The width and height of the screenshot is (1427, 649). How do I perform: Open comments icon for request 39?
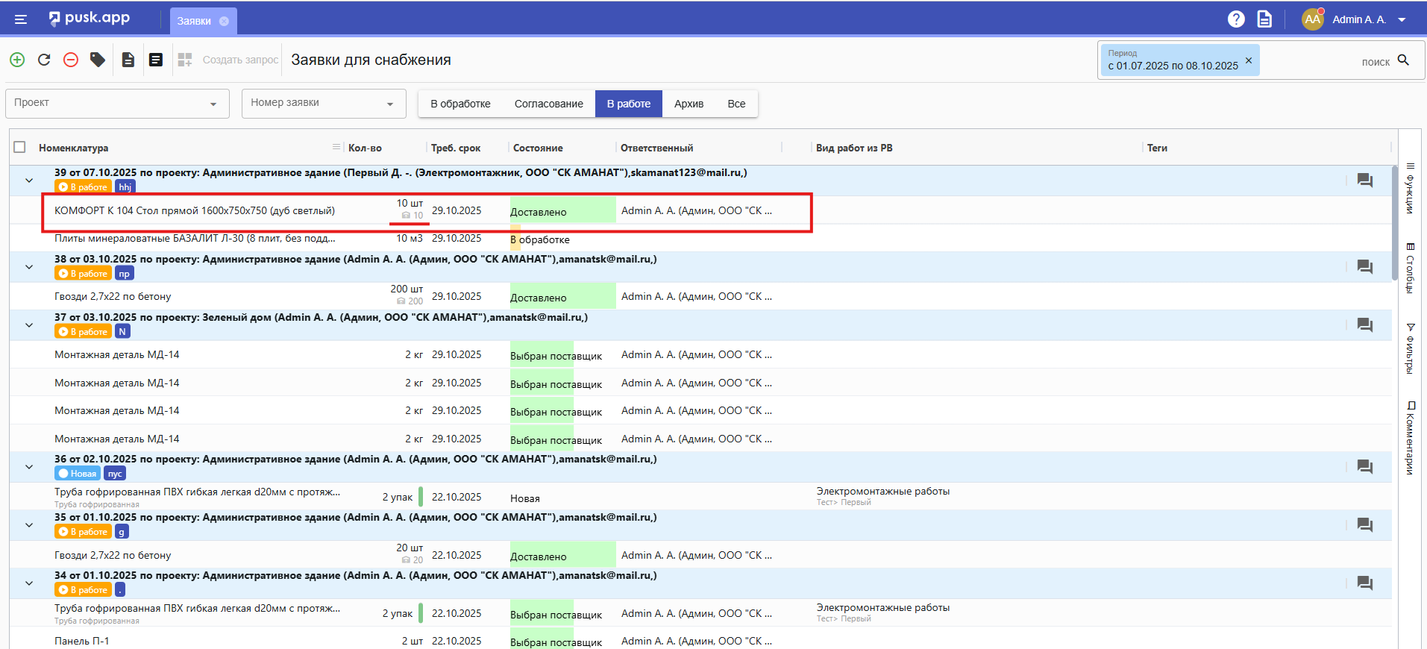[1364, 181]
